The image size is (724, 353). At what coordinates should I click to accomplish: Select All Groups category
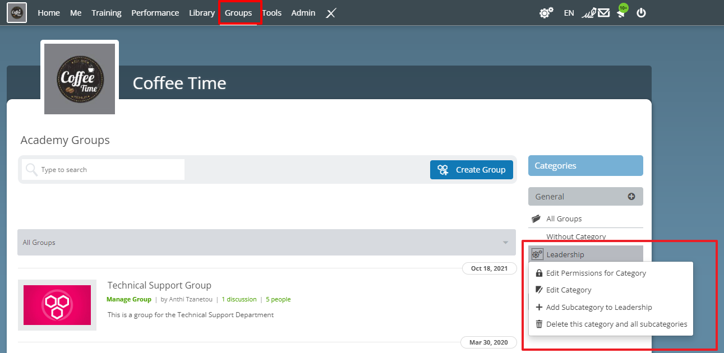[564, 219]
